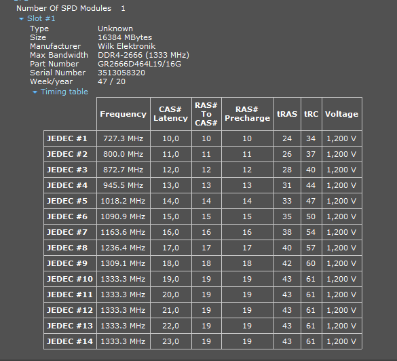The height and width of the screenshot is (361, 397).
Task: Click the JEDEC #14 row label
Action: tap(70, 341)
